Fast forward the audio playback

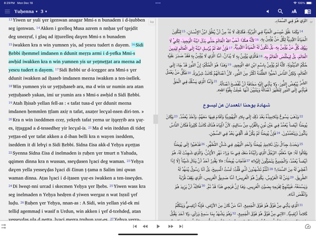(x=171, y=226)
